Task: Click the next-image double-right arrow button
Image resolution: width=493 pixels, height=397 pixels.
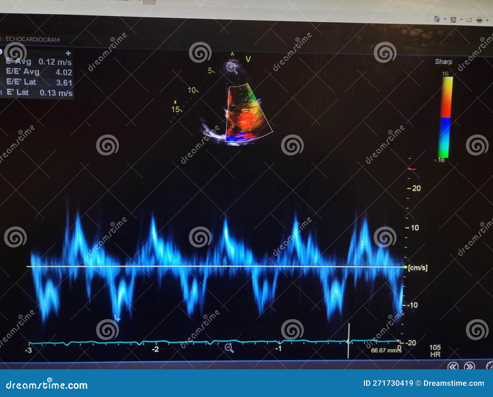Action: point(469,366)
